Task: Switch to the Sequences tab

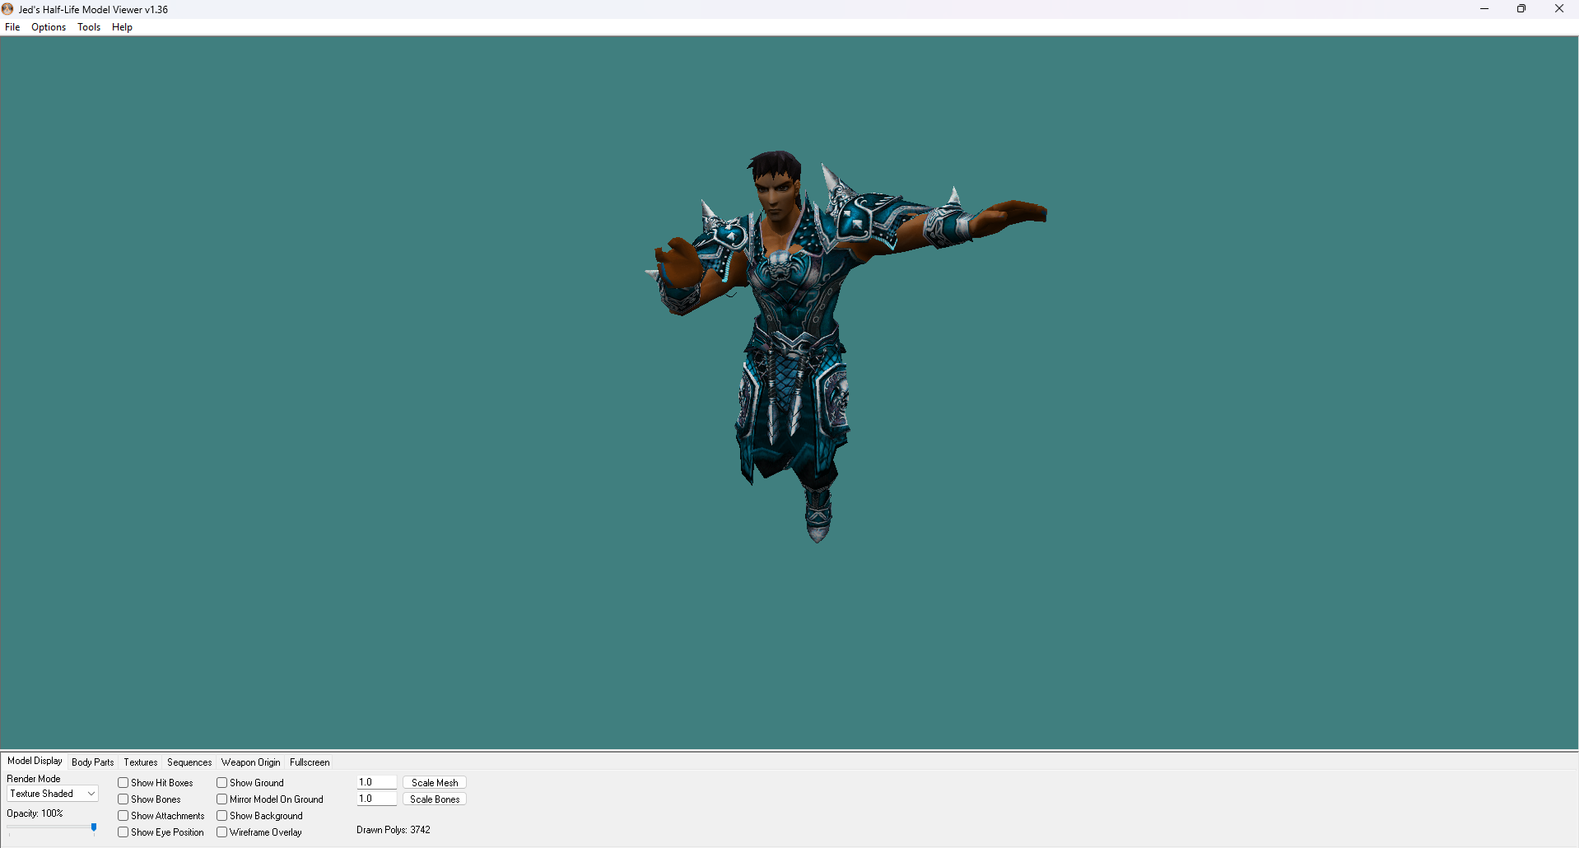Action: [189, 762]
